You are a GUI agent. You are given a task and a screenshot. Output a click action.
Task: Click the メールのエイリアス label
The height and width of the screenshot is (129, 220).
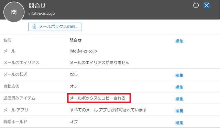coord(21,62)
